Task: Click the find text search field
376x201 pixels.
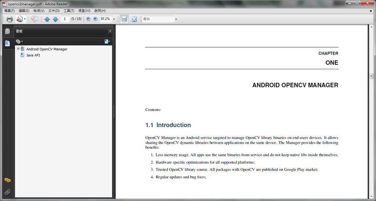Action: pyautogui.click(x=158, y=19)
